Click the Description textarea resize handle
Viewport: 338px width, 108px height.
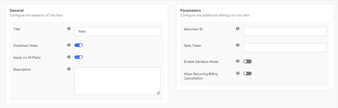[158, 93]
